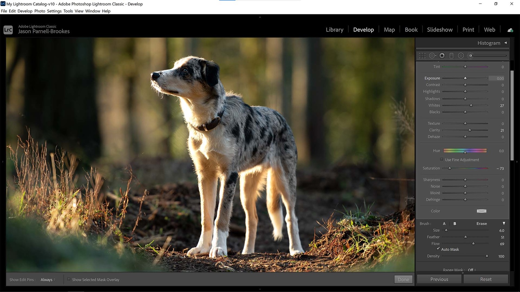Click the brush Feather slider handle
520x292 pixels.
click(x=465, y=237)
